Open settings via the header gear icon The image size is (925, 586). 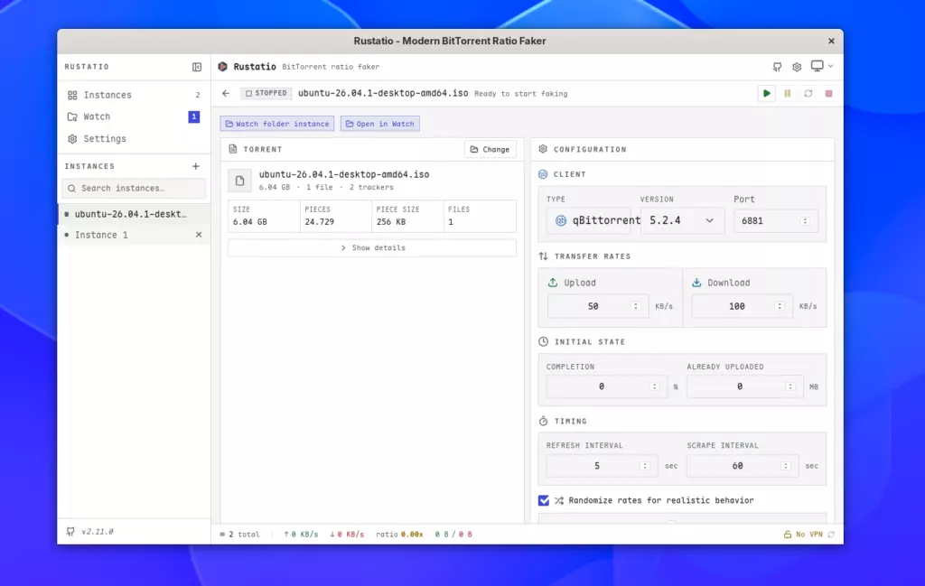(x=797, y=67)
